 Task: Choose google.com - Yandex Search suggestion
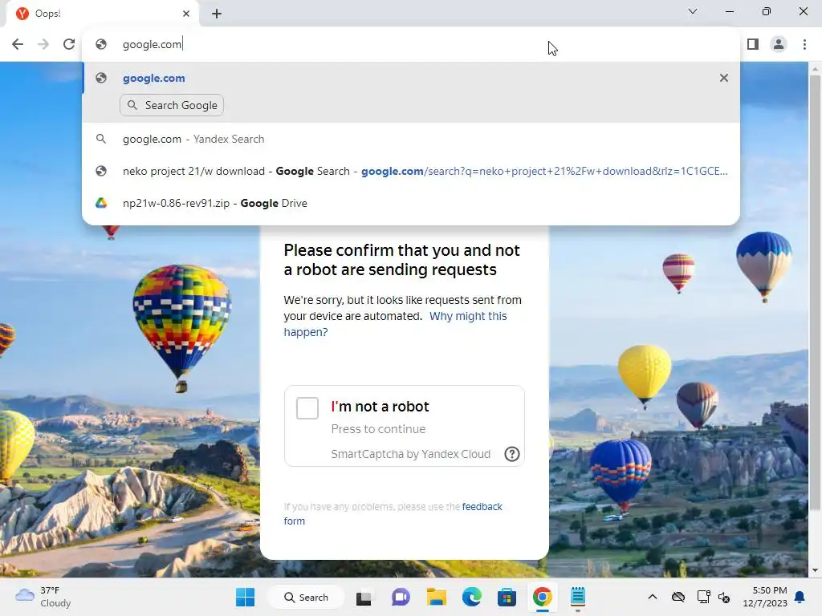click(411, 140)
